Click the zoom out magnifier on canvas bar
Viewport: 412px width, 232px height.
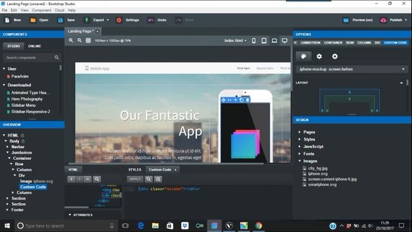click(80, 41)
